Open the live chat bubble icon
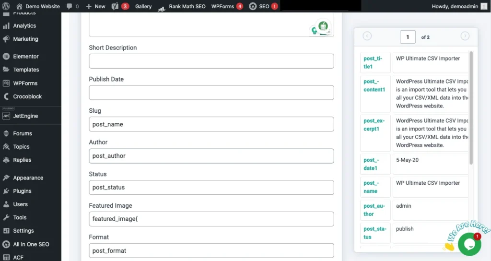This screenshot has height=261, width=491. [469, 244]
